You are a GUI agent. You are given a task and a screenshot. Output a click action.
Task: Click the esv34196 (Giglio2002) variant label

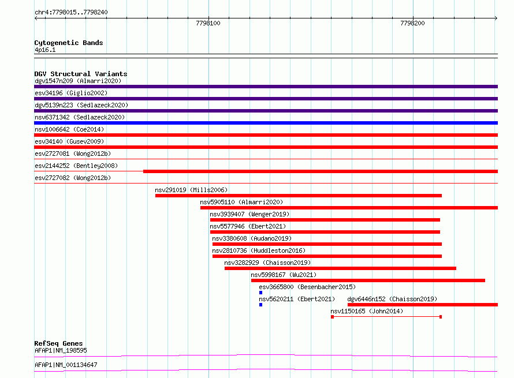(x=71, y=93)
